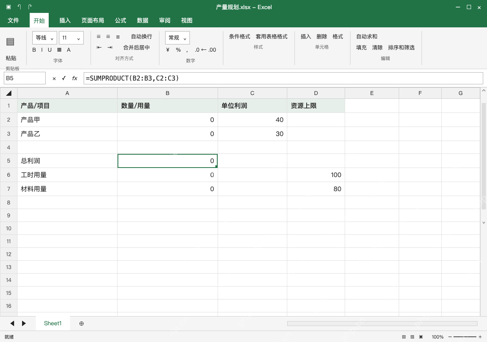
Task: Confirm formula entry with checkmark
Action: (x=64, y=78)
